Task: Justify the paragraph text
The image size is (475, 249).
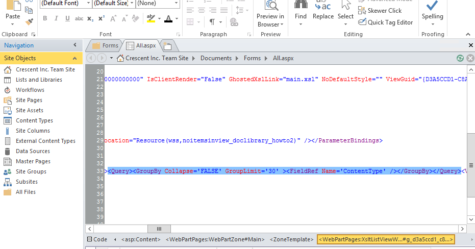Action: 224,10
